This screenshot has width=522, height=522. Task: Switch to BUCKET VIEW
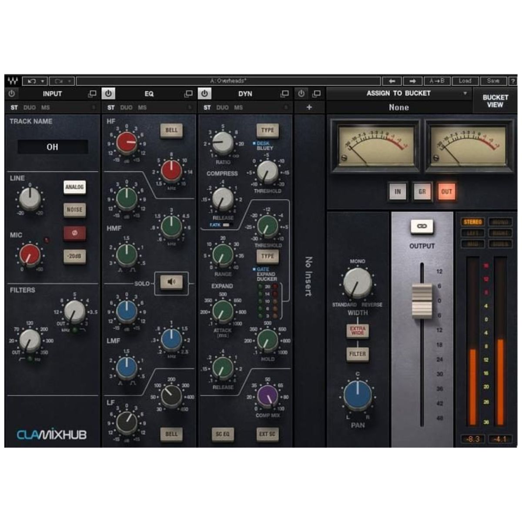495,100
